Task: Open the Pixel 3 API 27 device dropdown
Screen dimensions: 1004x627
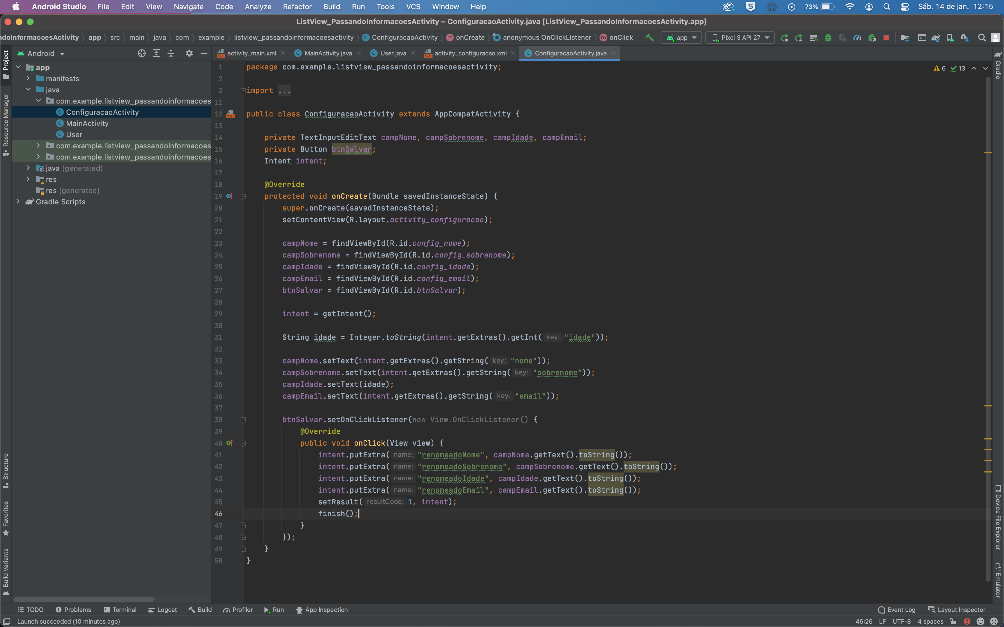Action: [x=740, y=38]
